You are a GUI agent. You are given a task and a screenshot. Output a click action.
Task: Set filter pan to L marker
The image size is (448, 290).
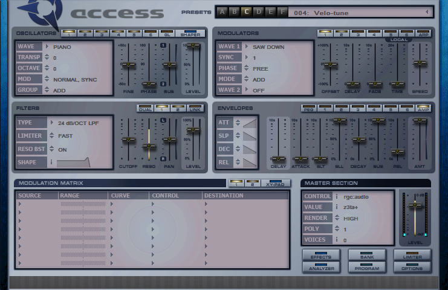pos(163,120)
